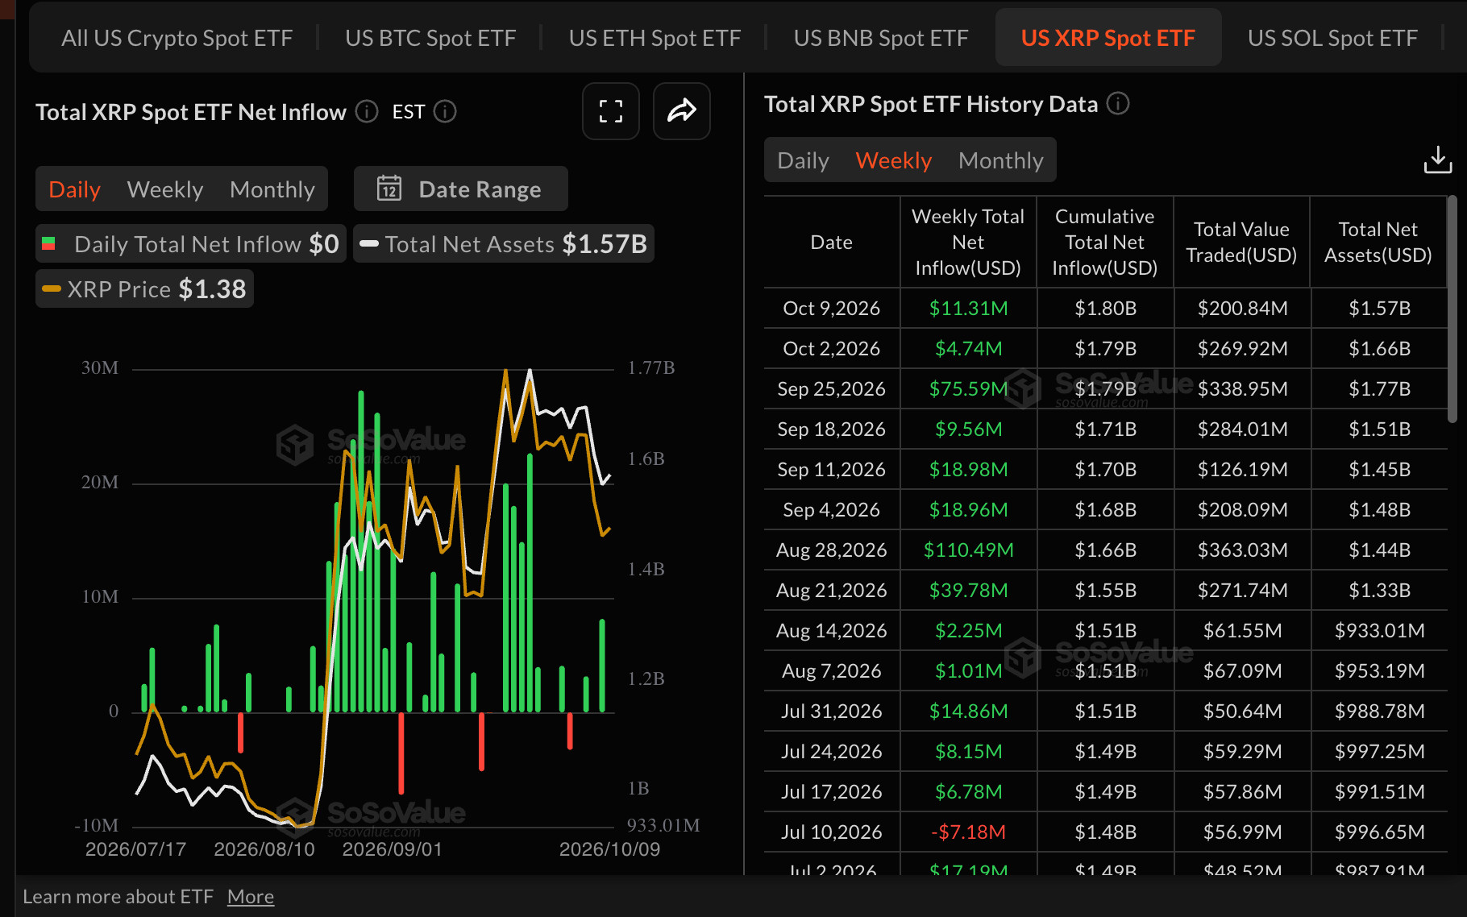The image size is (1467, 917).
Task: Click the calendar icon in Date Range
Action: point(389,189)
